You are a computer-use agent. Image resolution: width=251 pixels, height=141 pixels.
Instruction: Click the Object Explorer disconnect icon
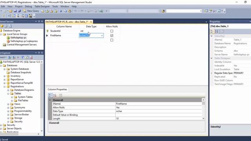(14, 58)
